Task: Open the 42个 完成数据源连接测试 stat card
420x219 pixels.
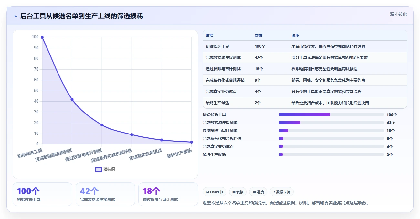Action: pyautogui.click(x=105, y=194)
